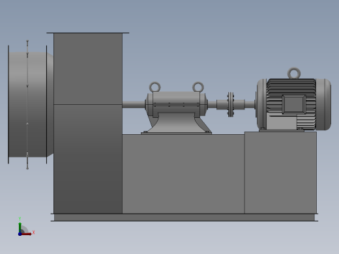Select the large pedestal under the bearing
The height and width of the screenshot is (254, 339).
[x=183, y=174]
